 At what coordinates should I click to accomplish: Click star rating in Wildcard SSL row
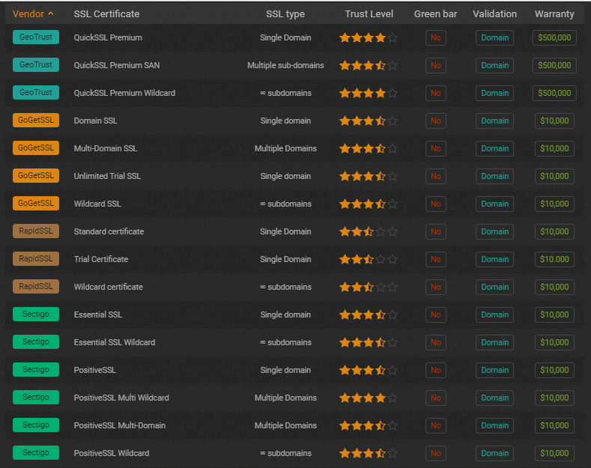point(369,204)
